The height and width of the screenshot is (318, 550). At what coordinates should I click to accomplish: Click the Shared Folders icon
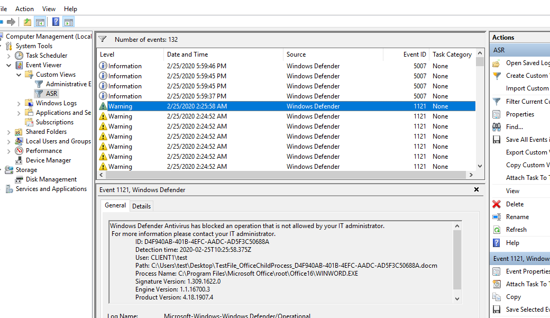click(x=19, y=132)
